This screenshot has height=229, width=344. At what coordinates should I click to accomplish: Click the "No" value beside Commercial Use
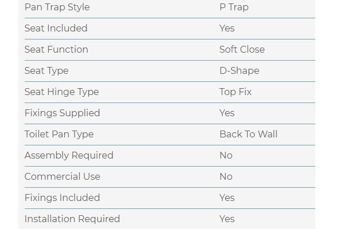coord(226,176)
